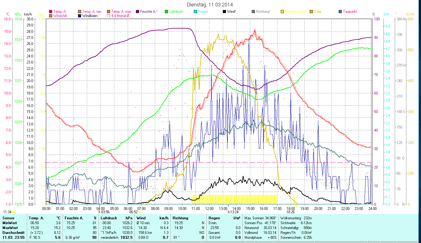421x243 pixels.
Task: Click the Temp. A. min legend swatch
Action: [80, 12]
